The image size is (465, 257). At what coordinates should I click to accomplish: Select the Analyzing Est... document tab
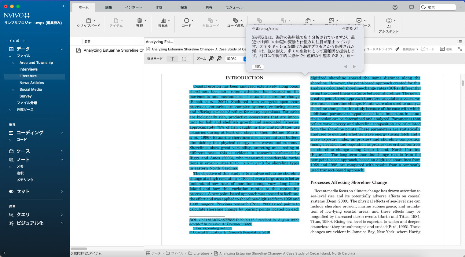coord(159,42)
